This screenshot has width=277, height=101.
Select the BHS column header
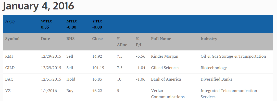coord(70,39)
